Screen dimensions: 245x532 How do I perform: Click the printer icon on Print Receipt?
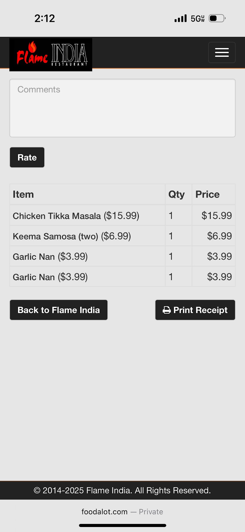coord(166,310)
